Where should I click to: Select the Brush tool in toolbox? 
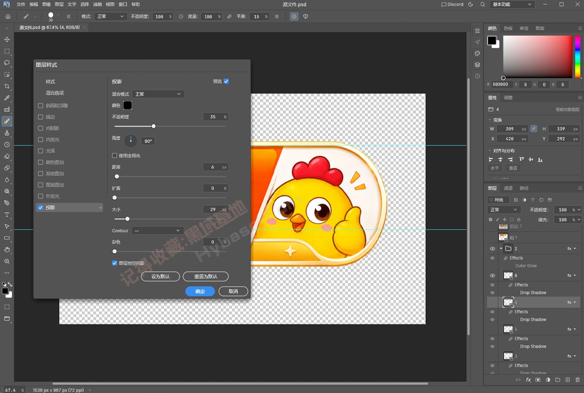7,121
